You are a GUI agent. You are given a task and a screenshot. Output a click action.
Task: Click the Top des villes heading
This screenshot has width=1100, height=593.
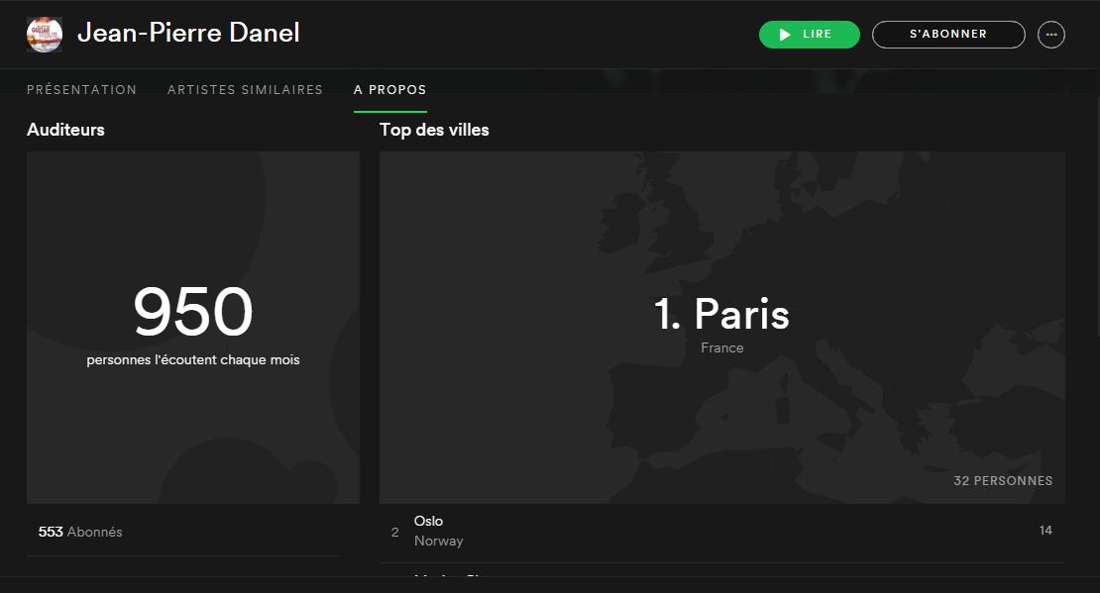[434, 130]
